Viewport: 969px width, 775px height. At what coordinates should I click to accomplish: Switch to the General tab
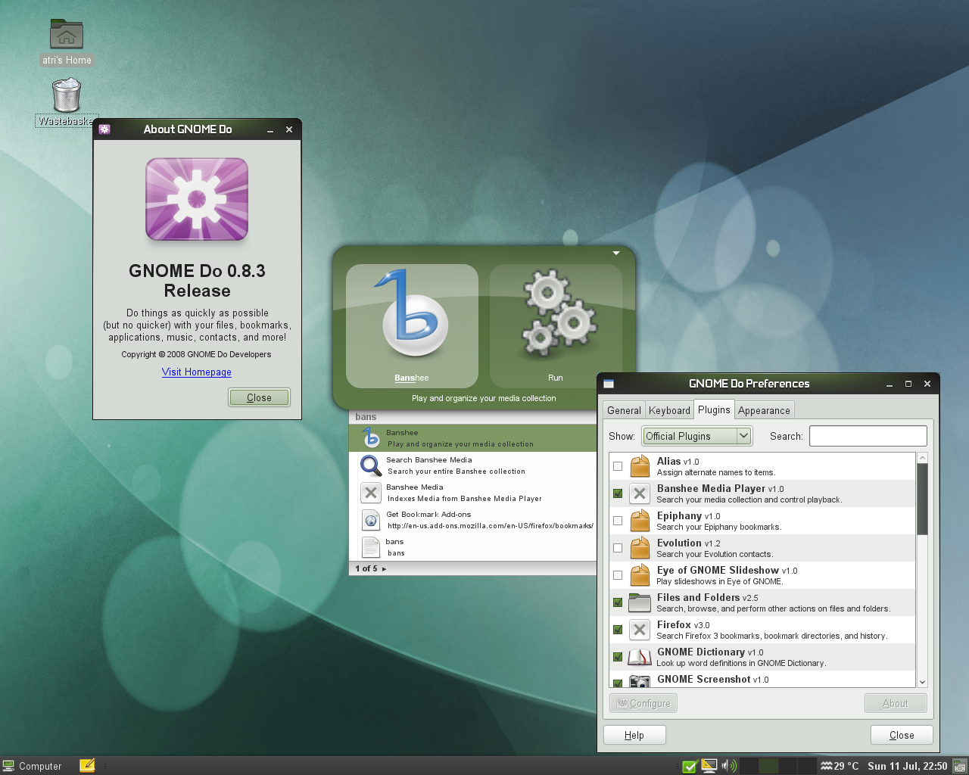coord(624,410)
